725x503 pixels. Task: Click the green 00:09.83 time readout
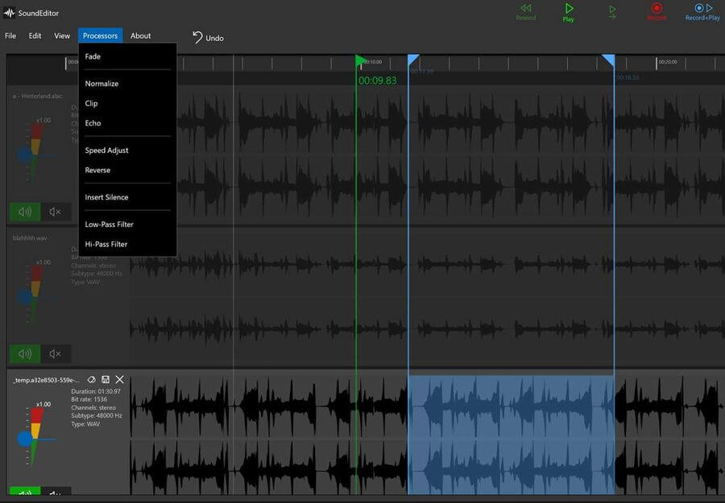click(x=377, y=80)
